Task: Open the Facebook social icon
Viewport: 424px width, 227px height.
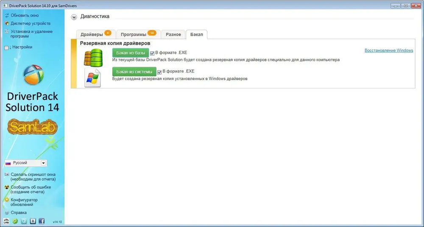Action: tap(42, 221)
